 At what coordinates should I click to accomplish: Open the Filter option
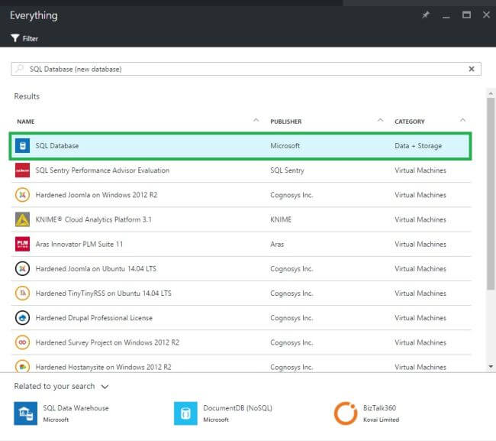pyautogui.click(x=24, y=38)
